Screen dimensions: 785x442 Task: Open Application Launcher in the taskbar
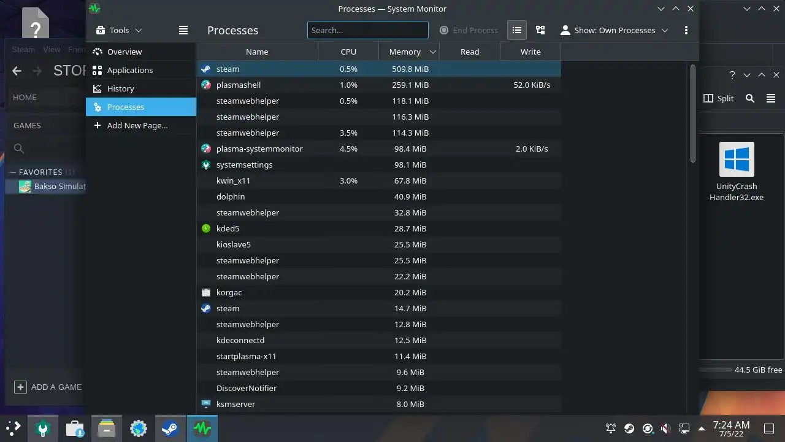(13, 428)
